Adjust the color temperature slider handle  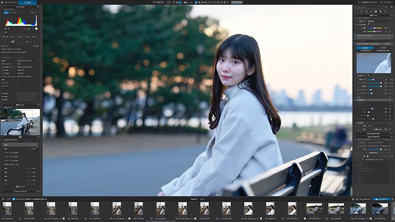[375, 28]
